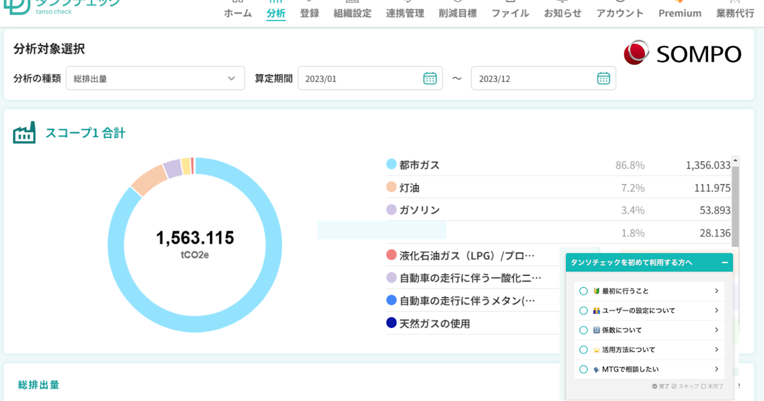Click the 都市ガス legend color dot

[392, 164]
